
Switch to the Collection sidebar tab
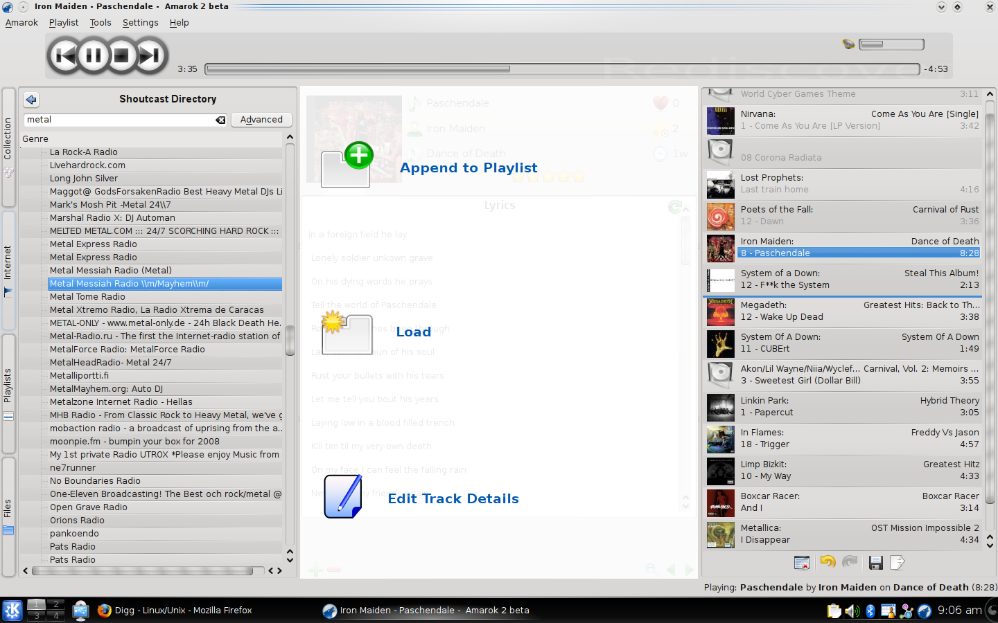click(8, 147)
